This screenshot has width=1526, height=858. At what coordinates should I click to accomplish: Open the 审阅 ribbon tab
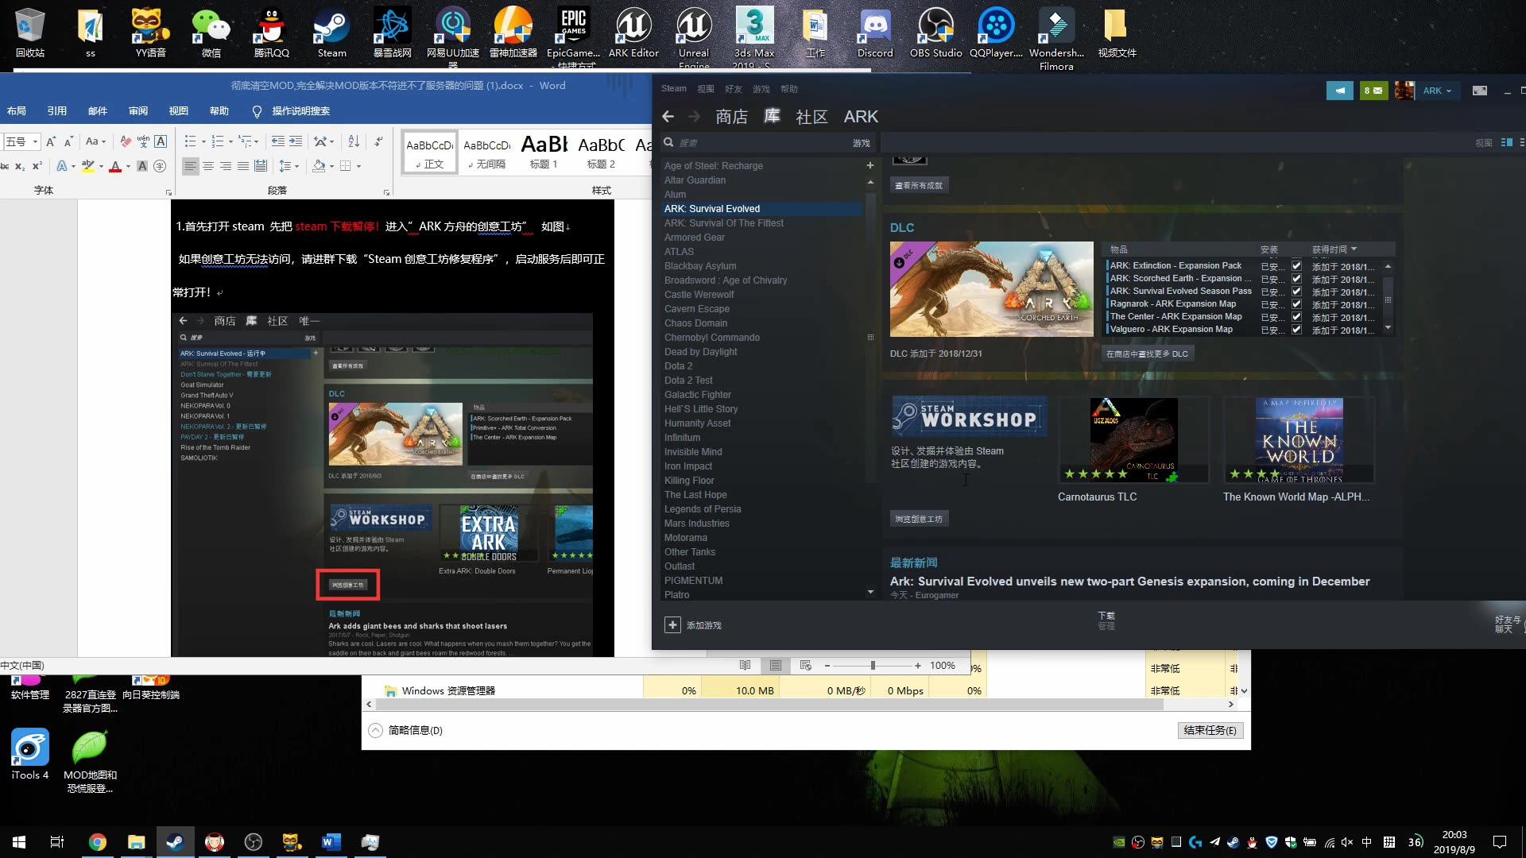tap(138, 111)
